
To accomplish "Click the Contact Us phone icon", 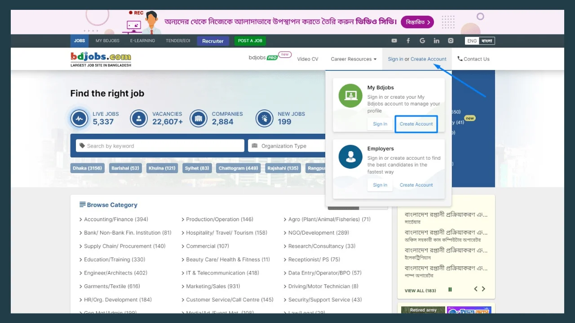I will 460,59.
